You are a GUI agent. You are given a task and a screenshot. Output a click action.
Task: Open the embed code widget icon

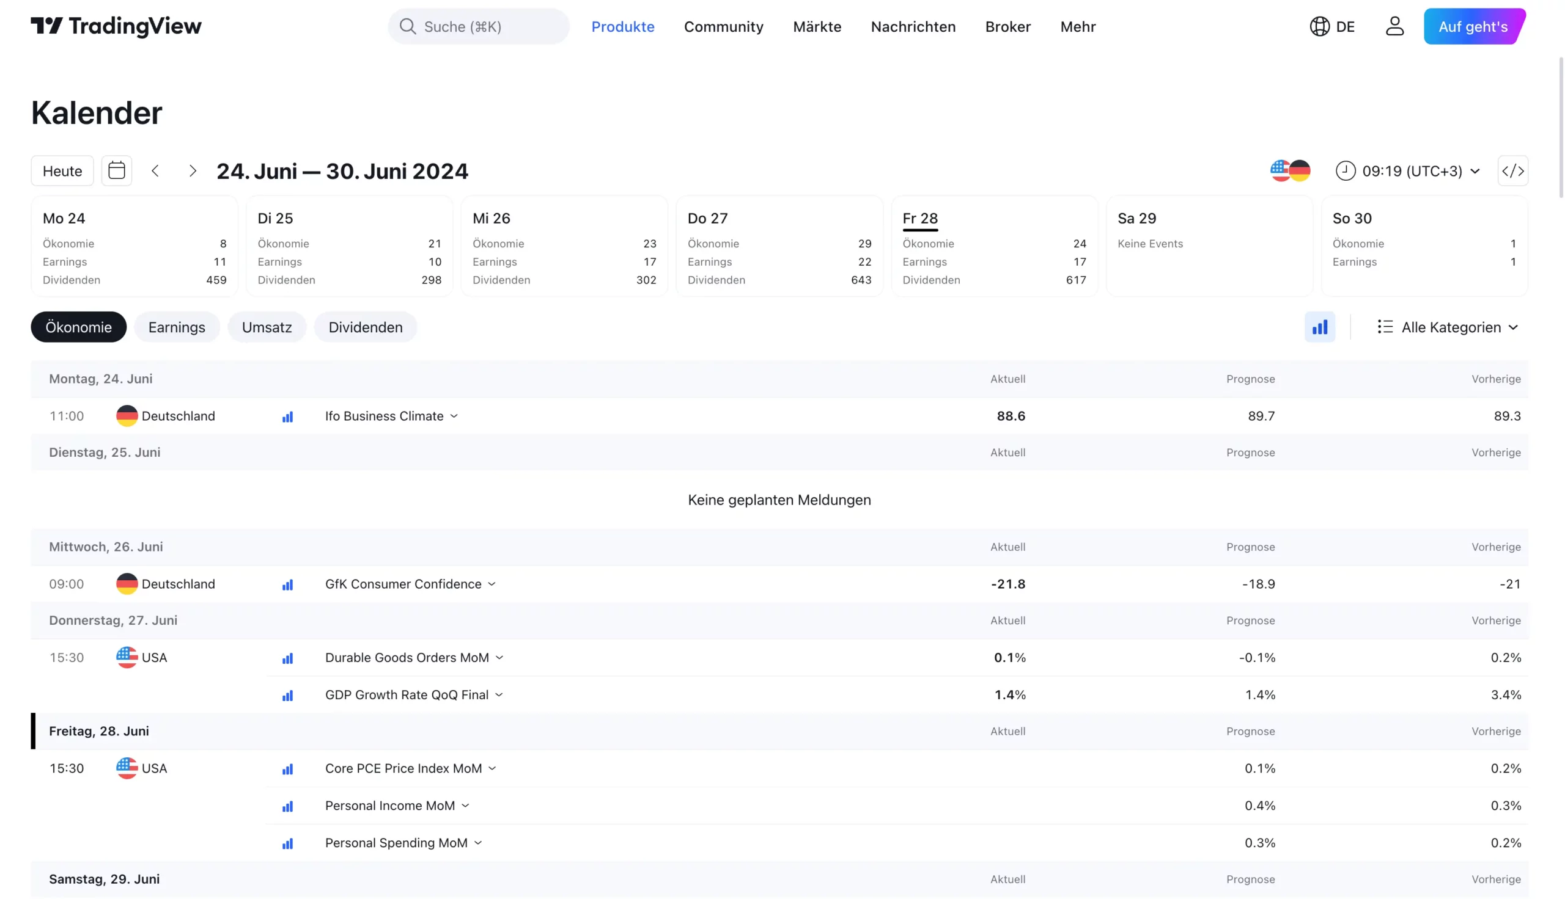(x=1512, y=170)
